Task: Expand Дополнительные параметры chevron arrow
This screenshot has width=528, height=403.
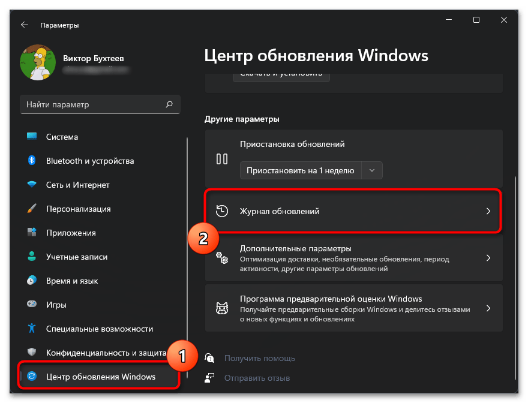Action: (x=488, y=258)
